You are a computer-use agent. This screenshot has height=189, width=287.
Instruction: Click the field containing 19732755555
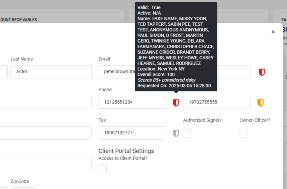coord(217,102)
